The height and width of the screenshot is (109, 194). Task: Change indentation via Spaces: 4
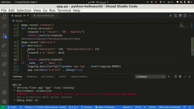[127, 107]
